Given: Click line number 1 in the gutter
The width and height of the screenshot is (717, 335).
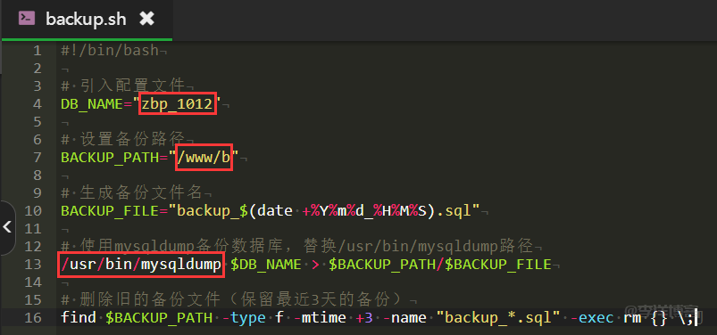Looking at the screenshot, I should coord(37,51).
